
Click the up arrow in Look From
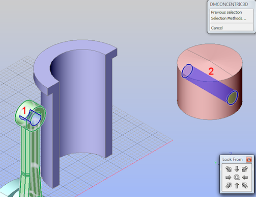(237, 185)
